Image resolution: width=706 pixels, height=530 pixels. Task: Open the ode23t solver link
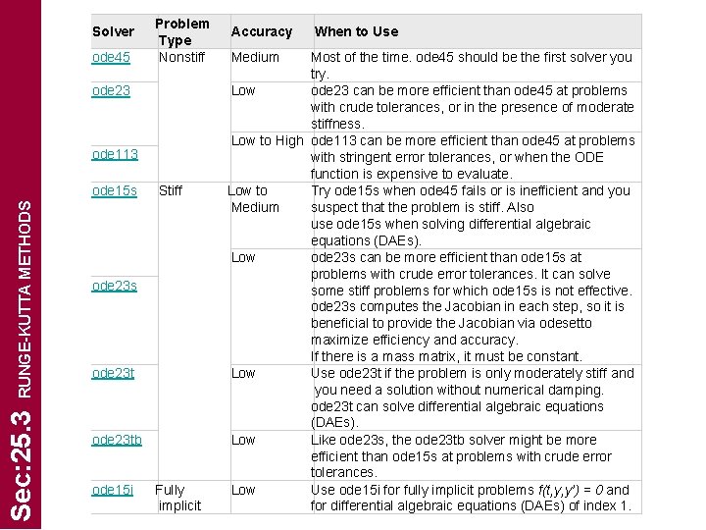pyautogui.click(x=113, y=373)
